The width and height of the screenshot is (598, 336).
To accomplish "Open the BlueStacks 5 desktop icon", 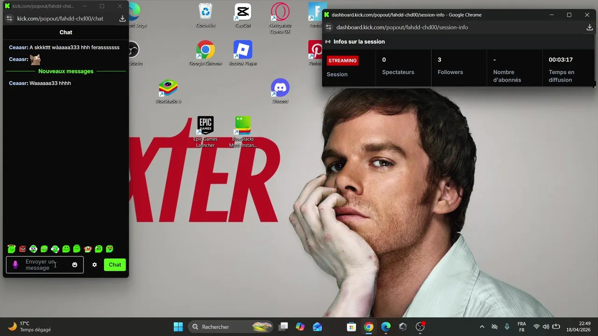I will 168,91.
